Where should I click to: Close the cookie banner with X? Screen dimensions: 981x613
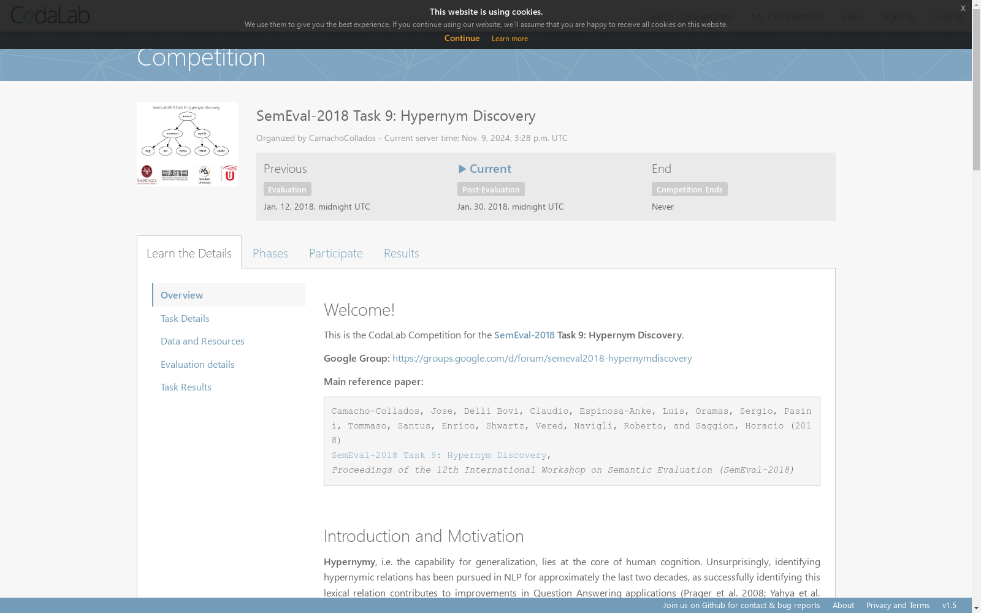click(x=963, y=8)
